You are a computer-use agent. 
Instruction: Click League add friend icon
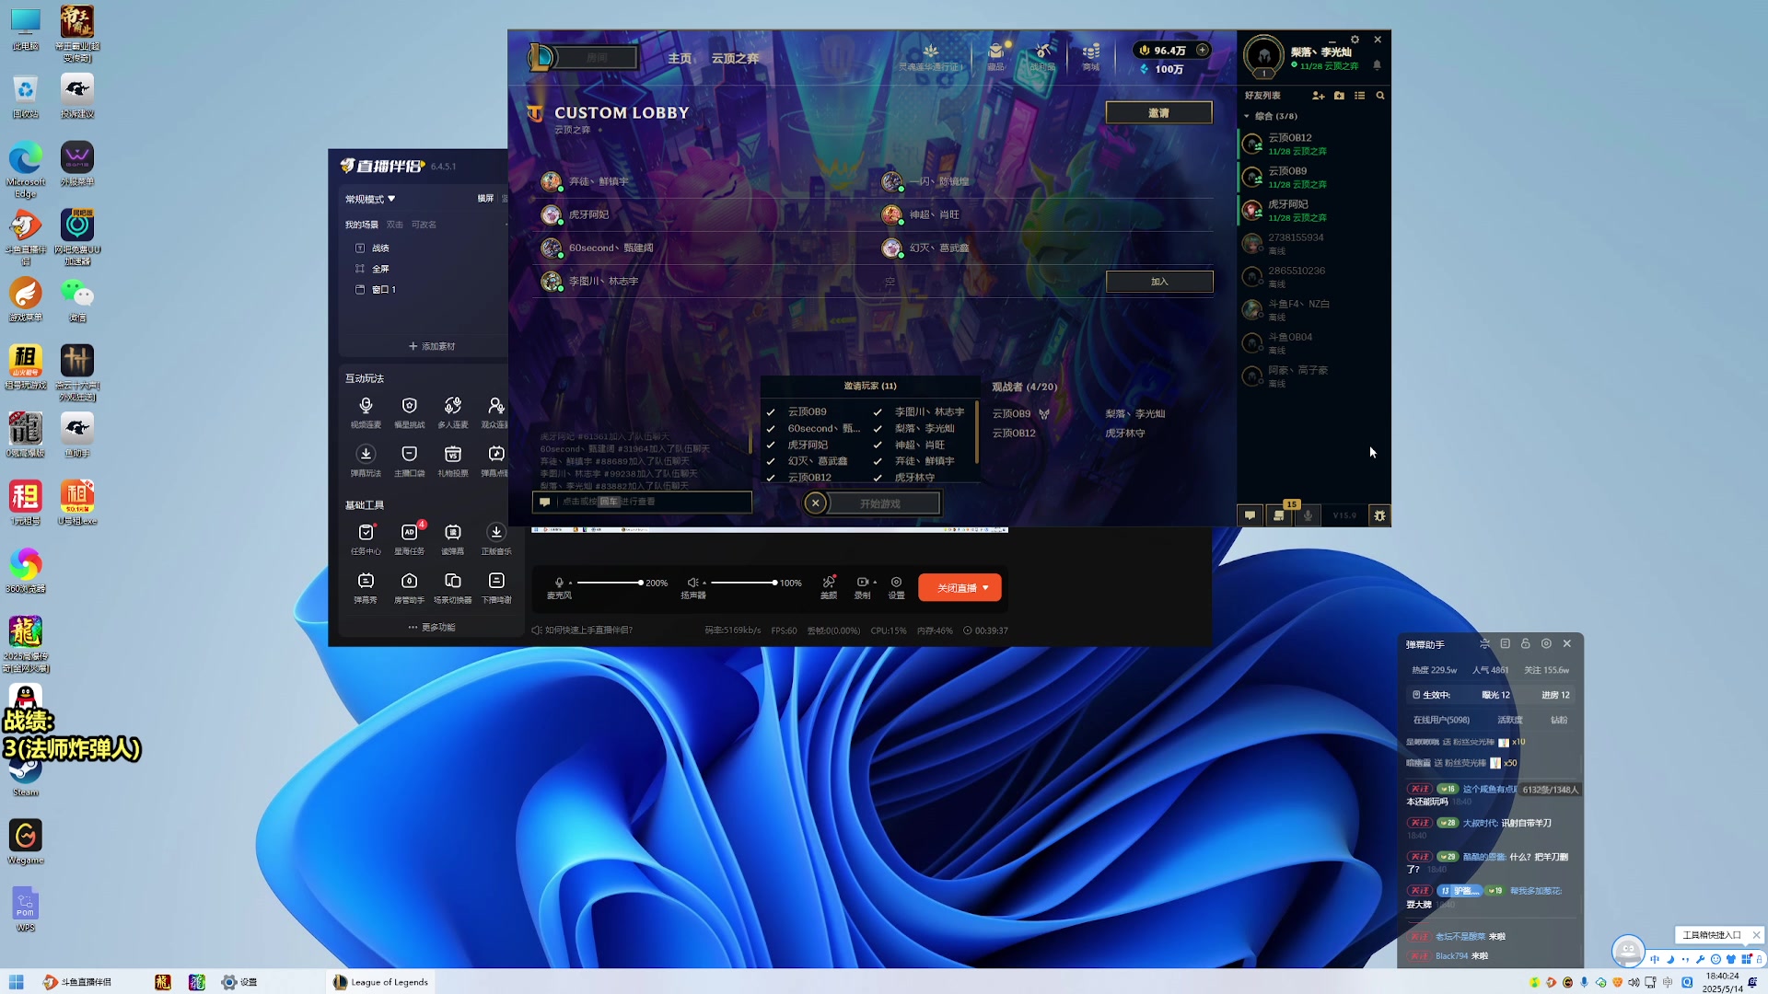click(x=1318, y=96)
